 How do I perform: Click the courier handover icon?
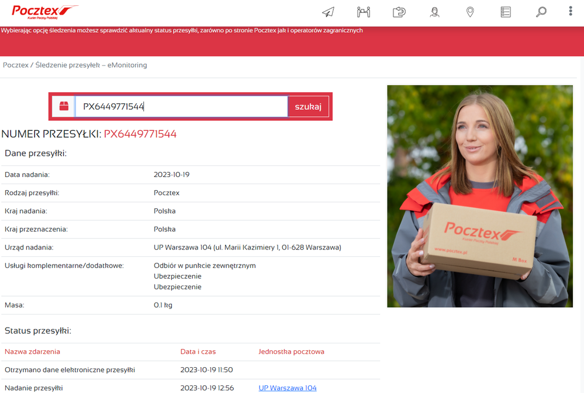pos(364,12)
